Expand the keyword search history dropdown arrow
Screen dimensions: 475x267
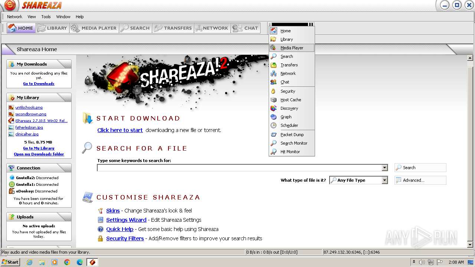pos(385,168)
